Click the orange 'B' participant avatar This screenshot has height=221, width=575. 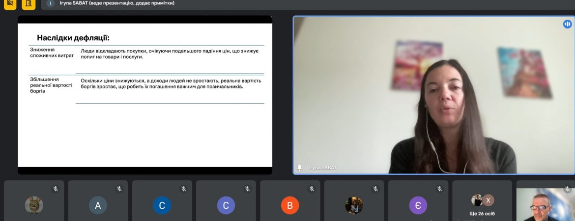click(x=290, y=205)
